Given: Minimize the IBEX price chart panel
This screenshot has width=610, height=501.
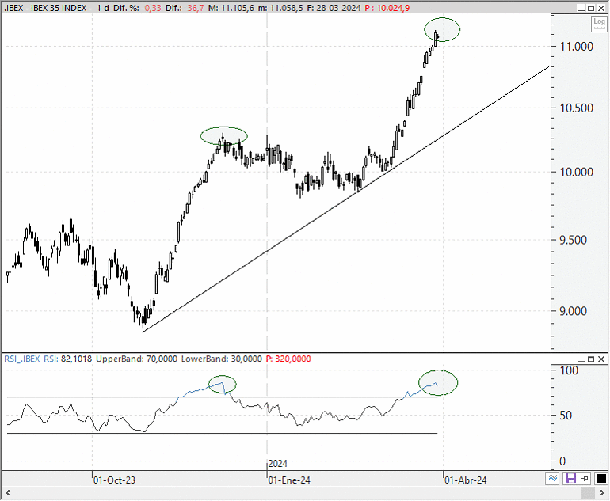Looking at the screenshot, I should [x=581, y=8].
